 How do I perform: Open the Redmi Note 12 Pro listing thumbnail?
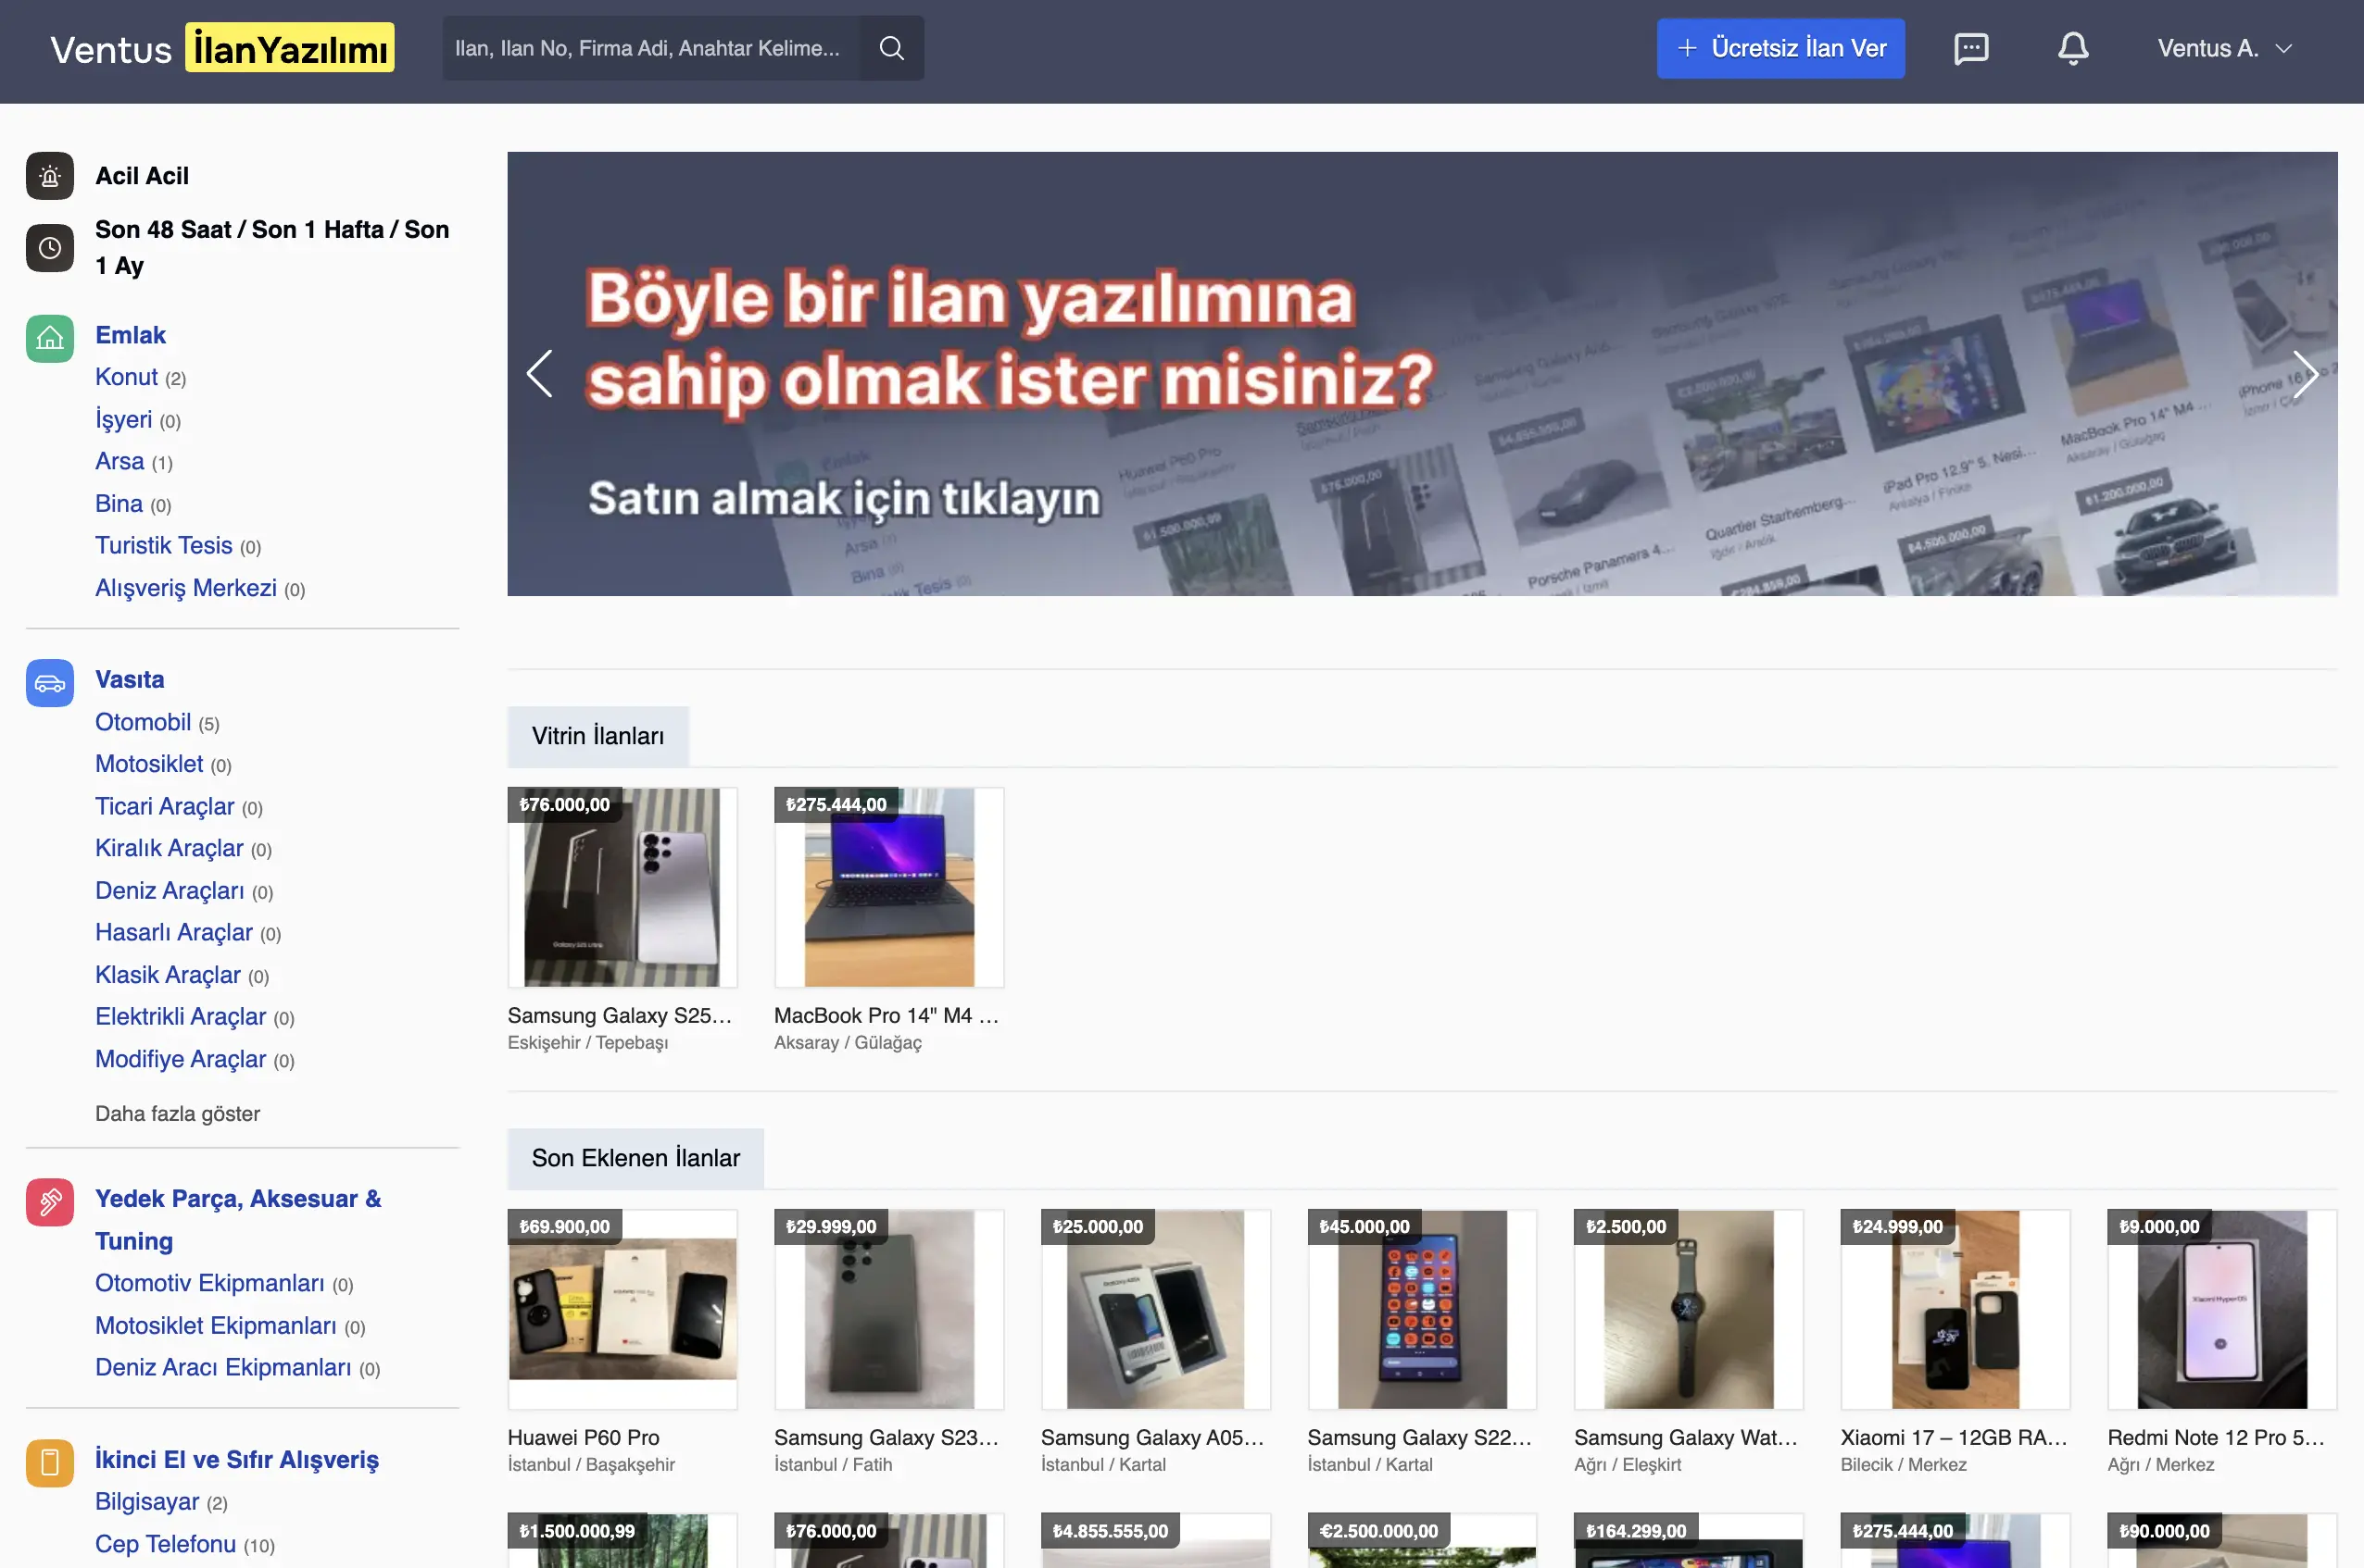pyautogui.click(x=2222, y=1309)
